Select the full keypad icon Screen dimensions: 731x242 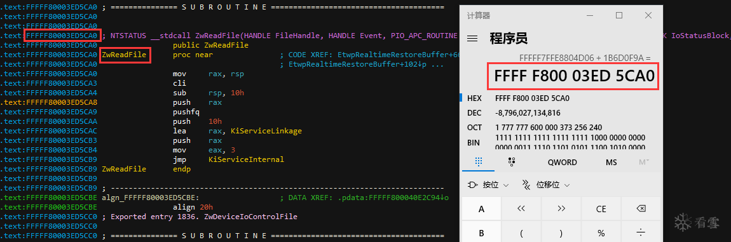click(x=478, y=162)
